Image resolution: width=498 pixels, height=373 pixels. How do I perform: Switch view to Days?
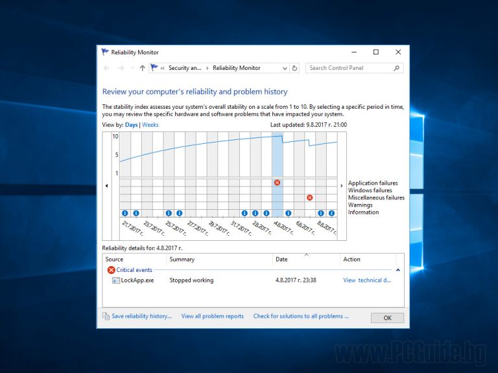click(x=131, y=124)
